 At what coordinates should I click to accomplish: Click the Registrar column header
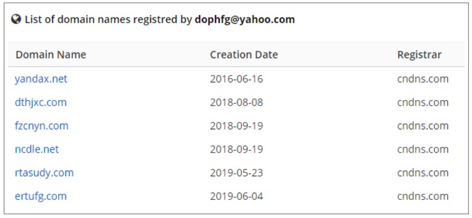pyautogui.click(x=420, y=55)
